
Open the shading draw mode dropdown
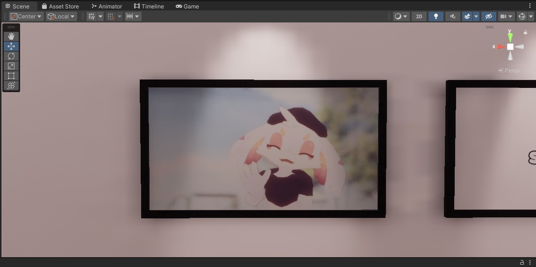(x=401, y=16)
